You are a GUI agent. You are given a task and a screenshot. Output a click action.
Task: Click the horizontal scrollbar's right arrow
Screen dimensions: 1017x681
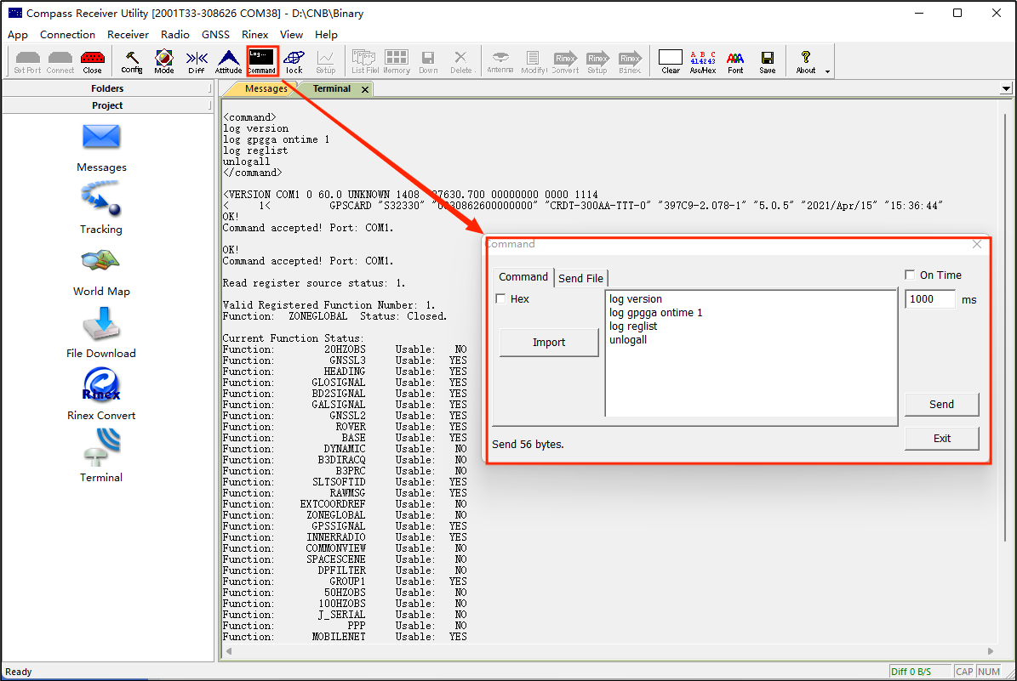pos(991,651)
